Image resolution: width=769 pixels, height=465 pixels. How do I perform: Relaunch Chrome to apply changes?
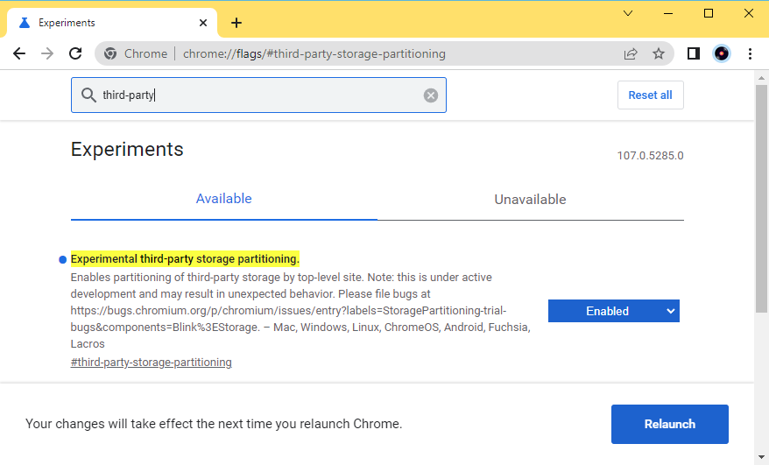(669, 425)
